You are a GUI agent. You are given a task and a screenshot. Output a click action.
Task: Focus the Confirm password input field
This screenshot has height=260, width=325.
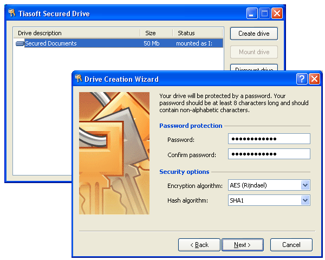click(x=269, y=154)
